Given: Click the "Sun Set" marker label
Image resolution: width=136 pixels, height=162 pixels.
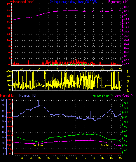Looking at the screenshot, I should (x=105, y=145).
